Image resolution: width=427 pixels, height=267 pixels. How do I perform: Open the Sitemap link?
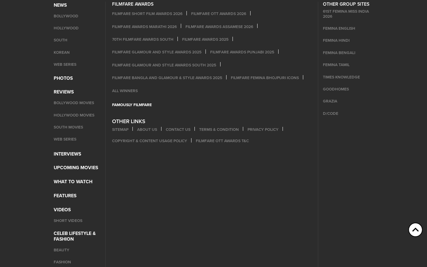click(120, 129)
